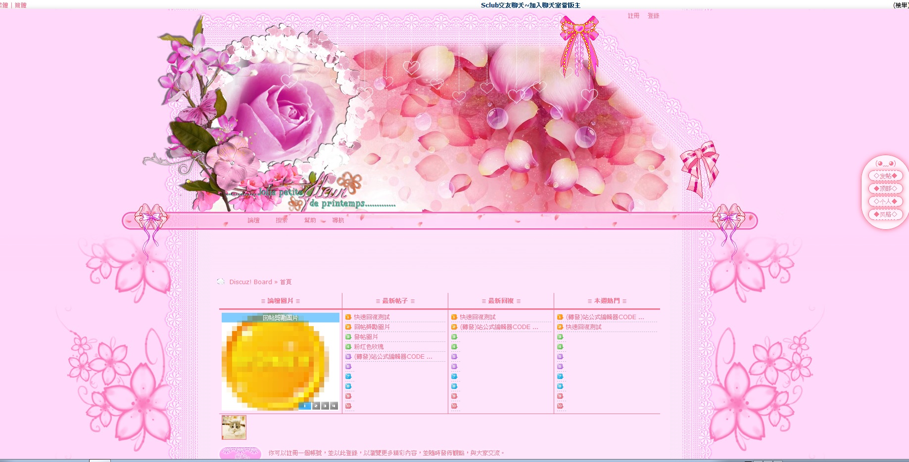The height and width of the screenshot is (462, 909).
Task: Click the 本週熱門 column header
Action: pyautogui.click(x=607, y=301)
